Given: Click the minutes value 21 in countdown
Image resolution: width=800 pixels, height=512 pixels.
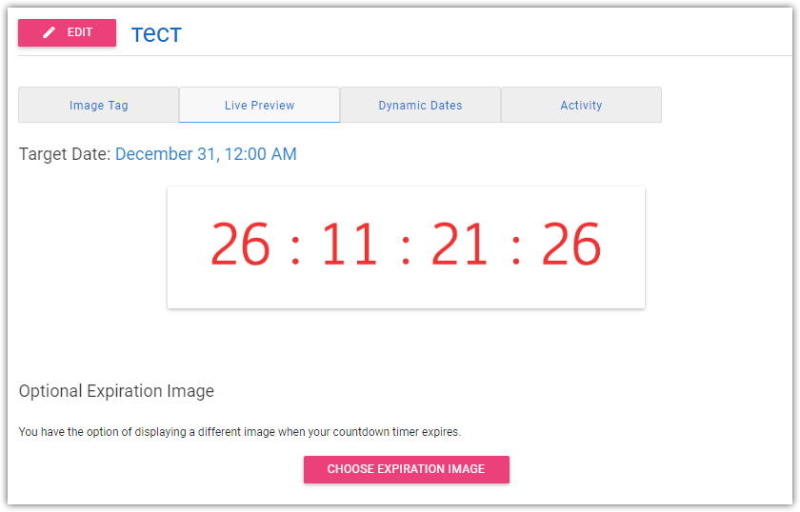Looking at the screenshot, I should coord(460,246).
